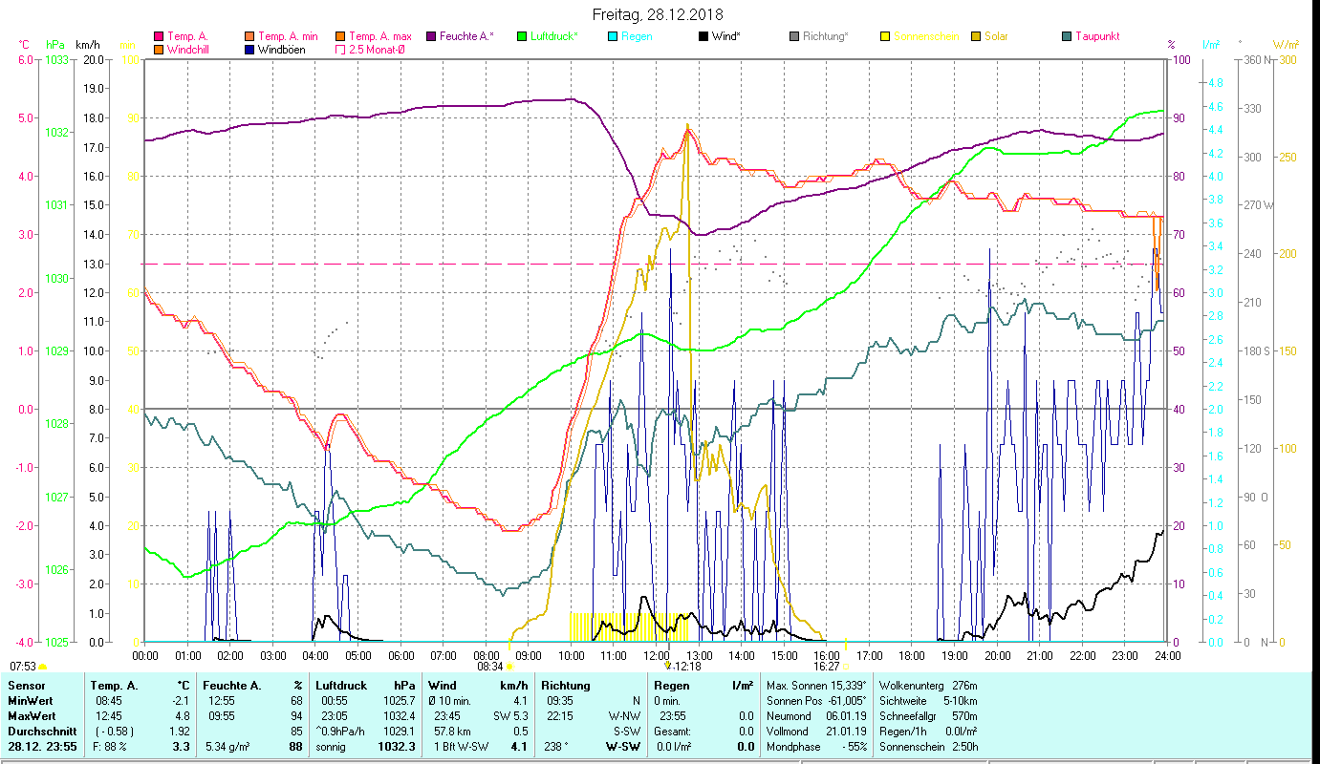Click the solar noon marker at 12:18
Screen dimensions: 1320x764
[x=668, y=665]
